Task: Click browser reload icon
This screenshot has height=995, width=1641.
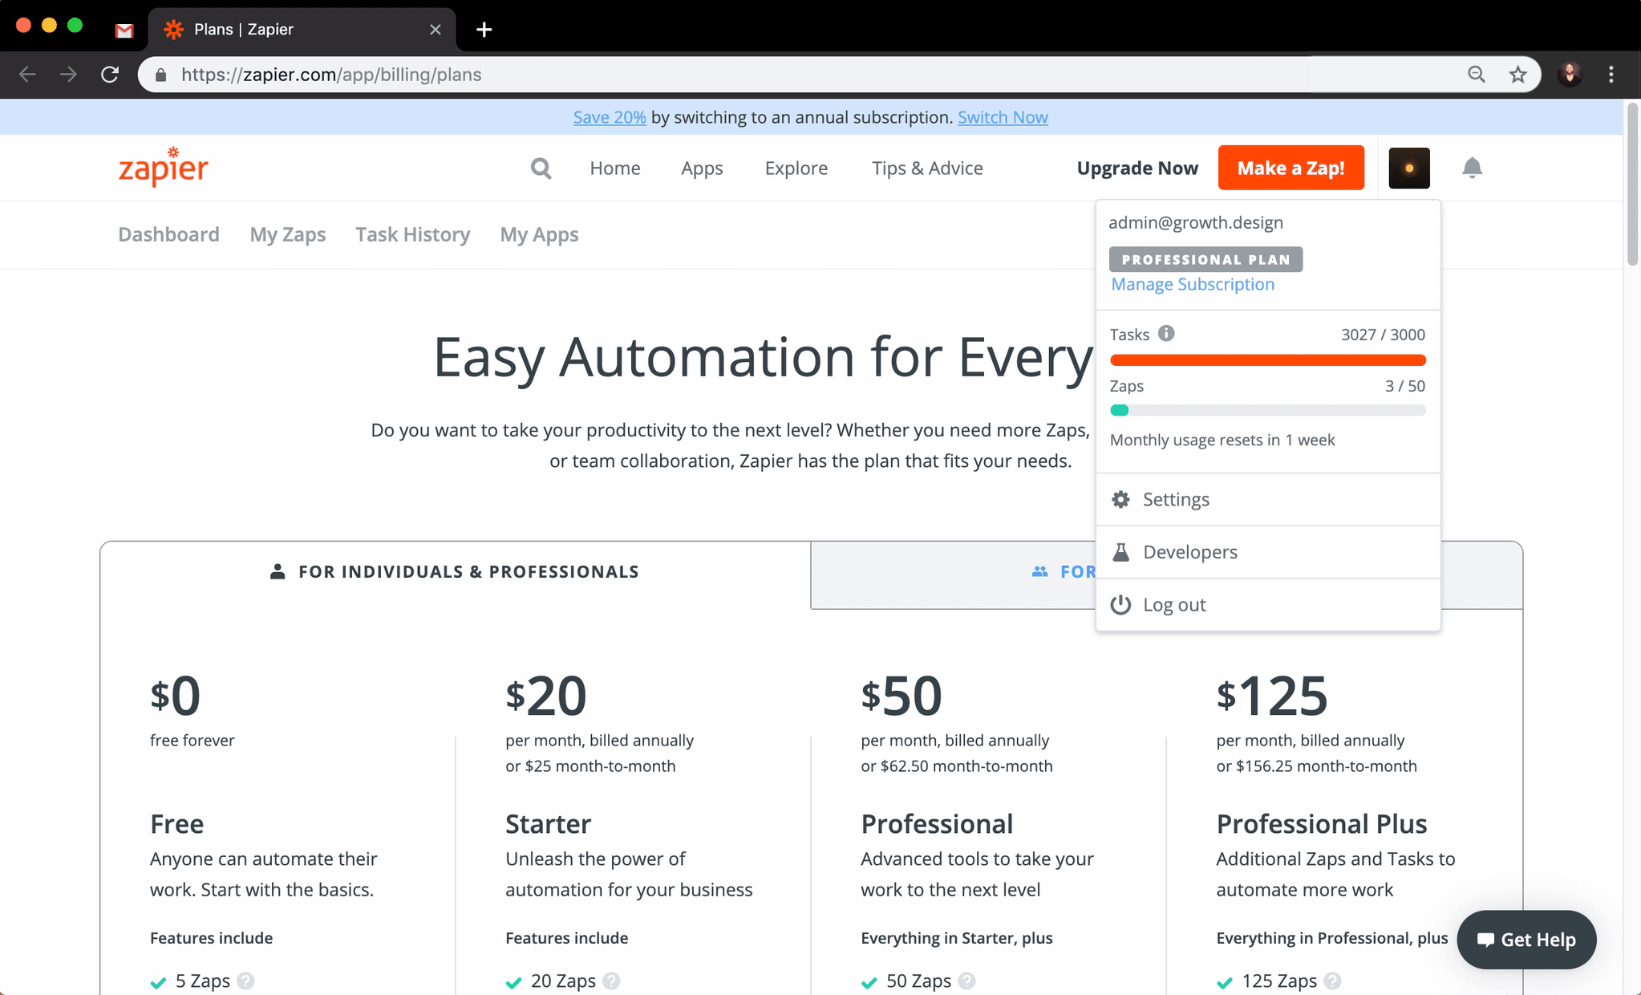Action: tap(110, 75)
